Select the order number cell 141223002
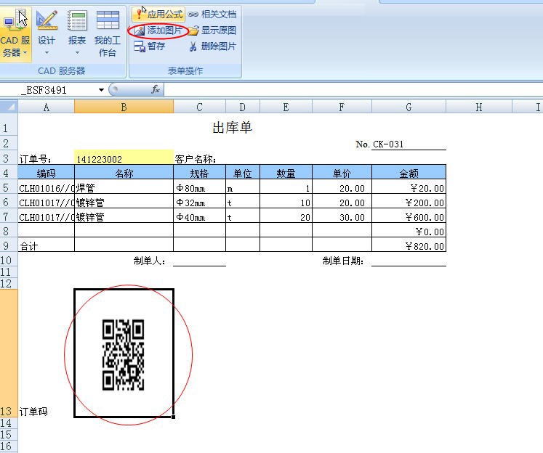543x453 pixels. (x=124, y=159)
